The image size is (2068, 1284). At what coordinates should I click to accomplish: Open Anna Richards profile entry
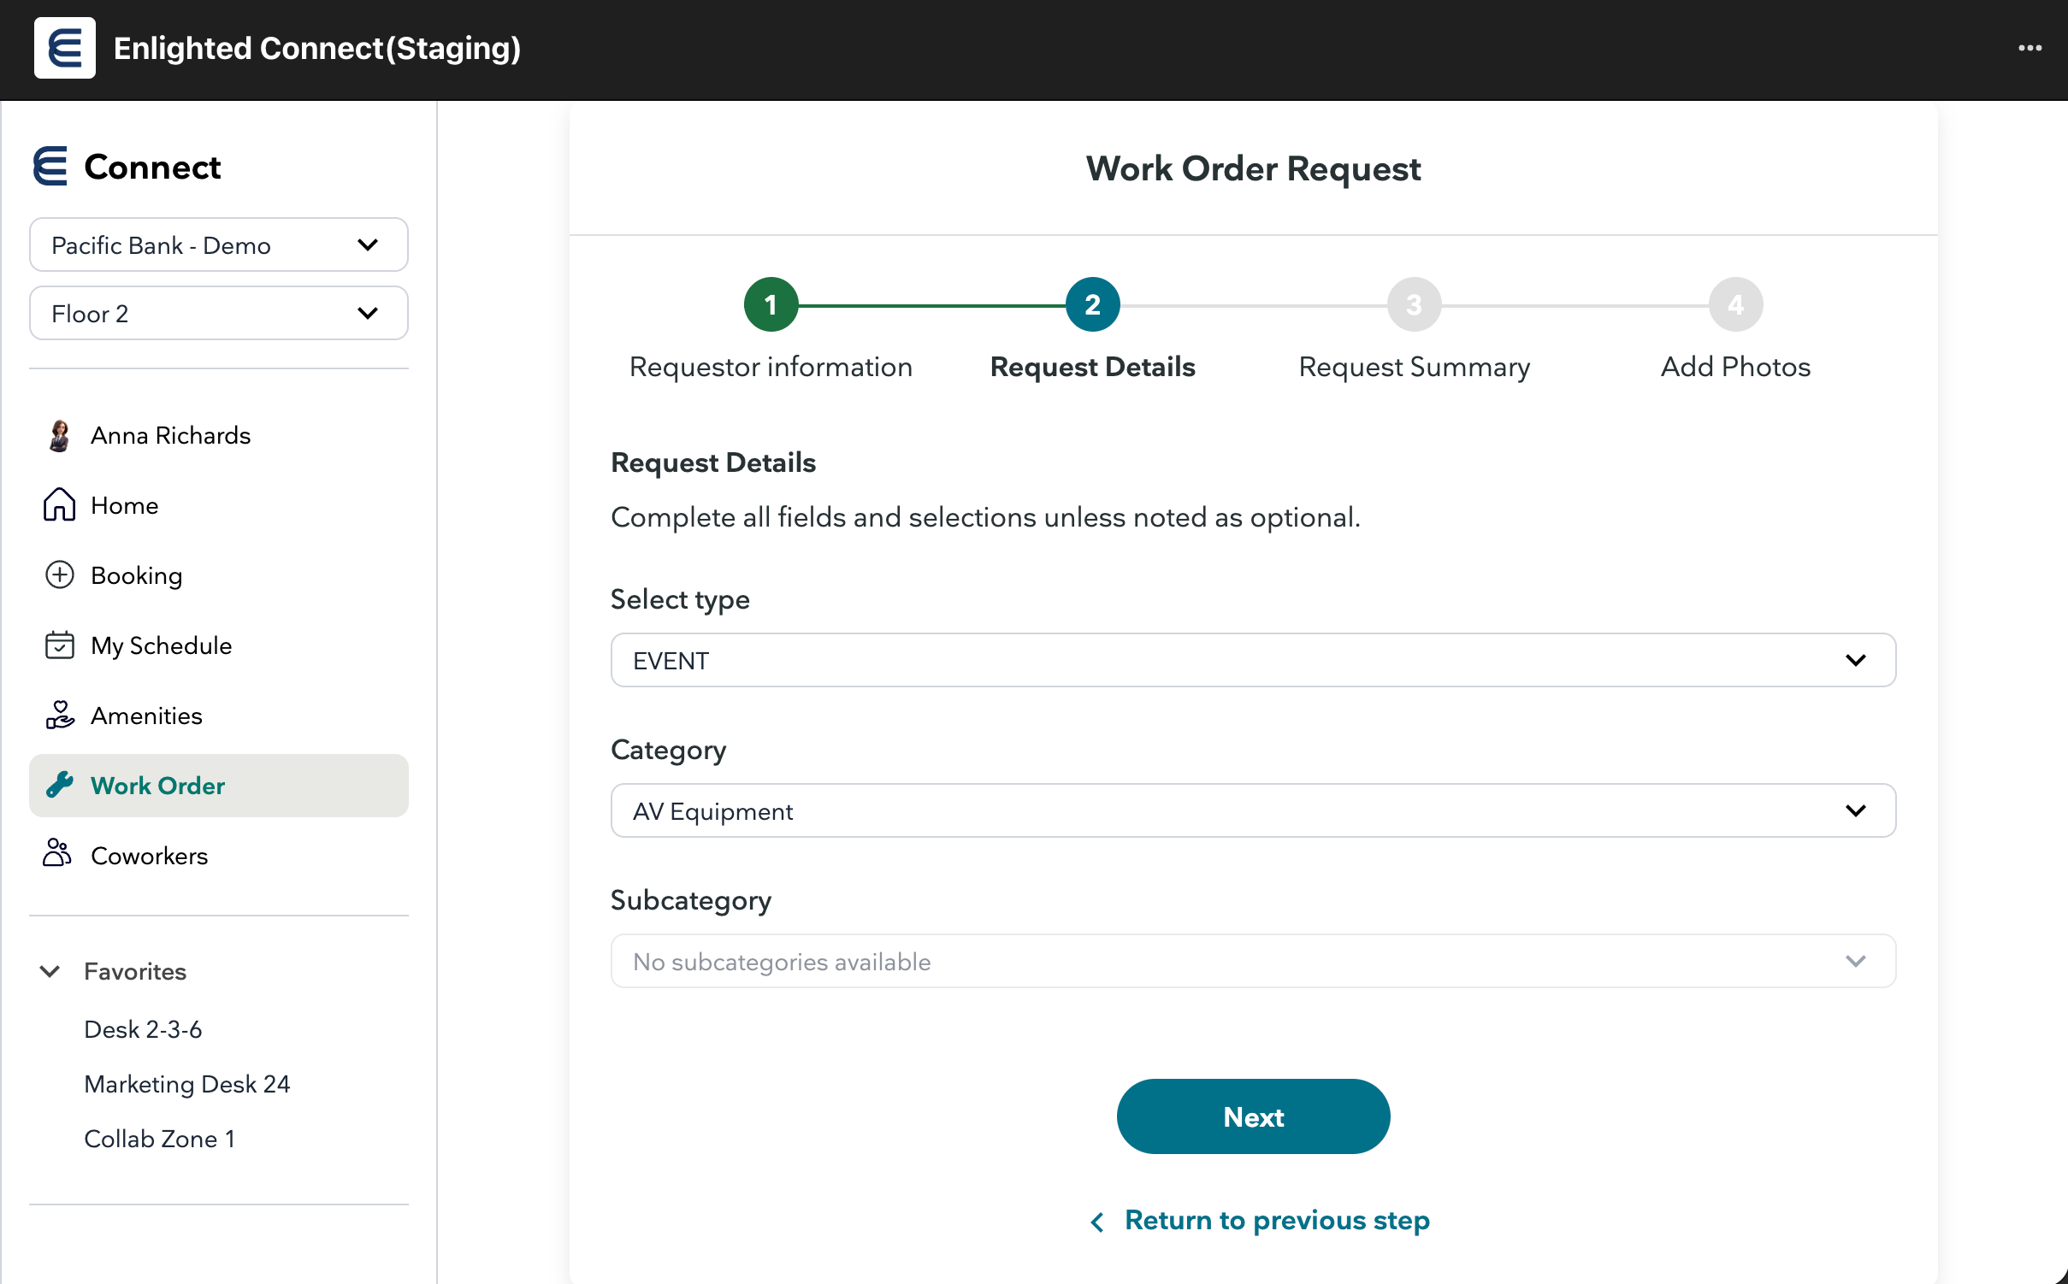[x=219, y=435]
